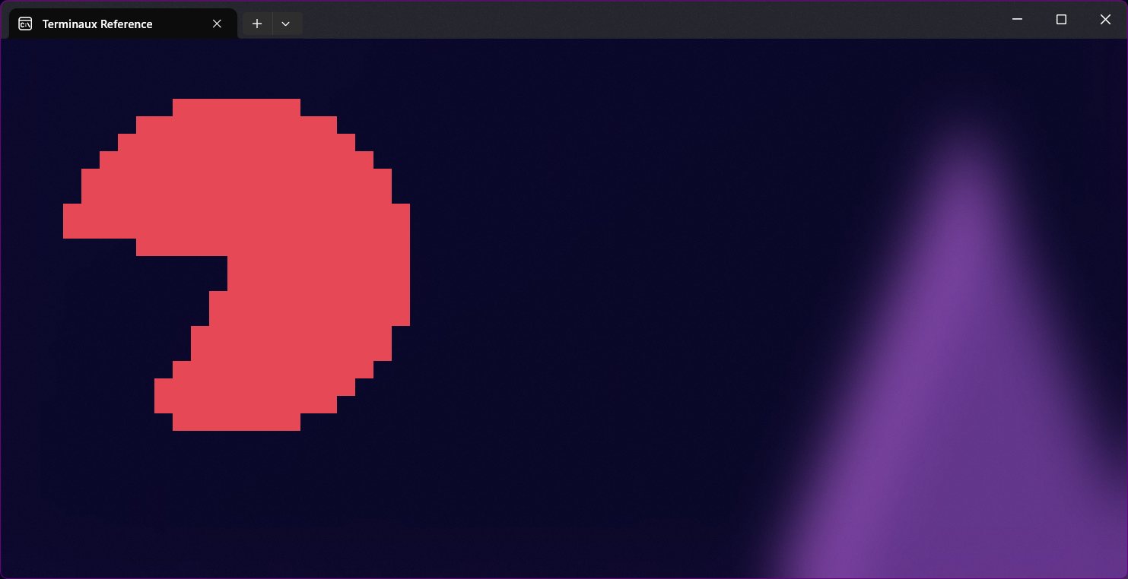
Task: Close the terminal window
Action: tap(1105, 19)
